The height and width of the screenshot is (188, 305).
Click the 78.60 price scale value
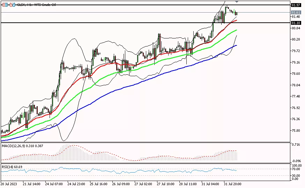tap(296, 74)
